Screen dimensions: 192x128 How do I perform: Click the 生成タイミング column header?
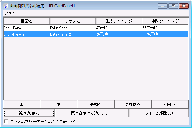click(119, 21)
